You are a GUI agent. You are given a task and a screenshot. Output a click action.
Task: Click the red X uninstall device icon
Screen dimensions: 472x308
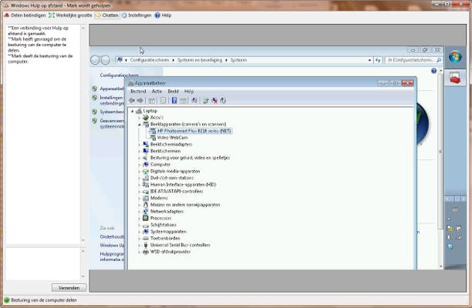click(214, 101)
